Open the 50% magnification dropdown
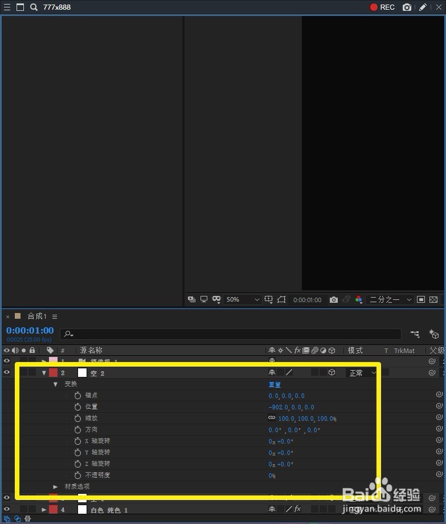The width and height of the screenshot is (446, 524). pyautogui.click(x=242, y=299)
